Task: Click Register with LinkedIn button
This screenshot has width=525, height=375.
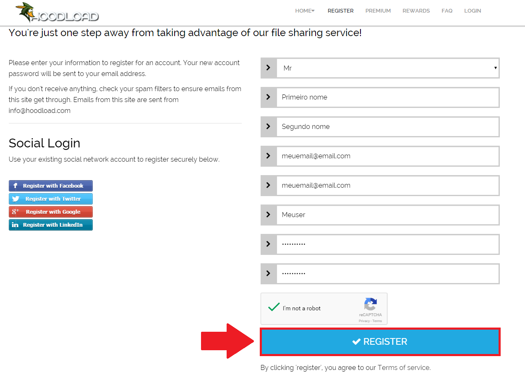Action: [51, 225]
